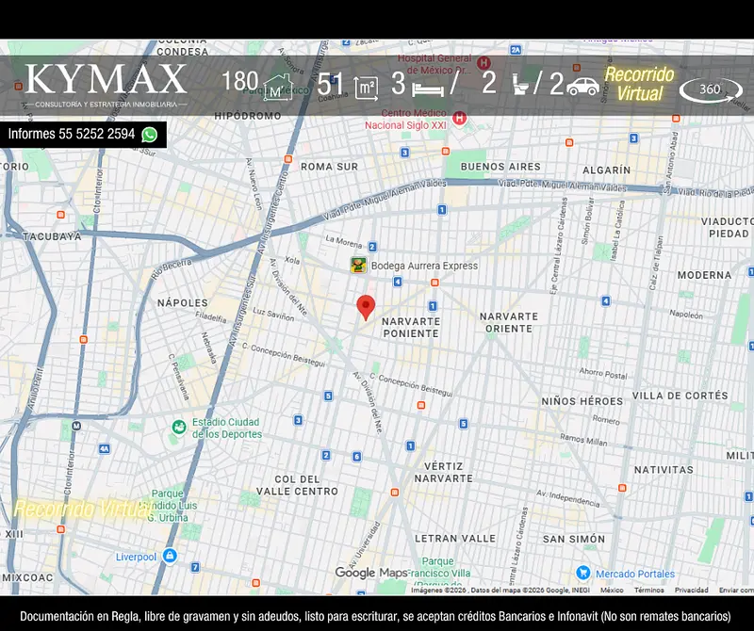Click the faded Recorrido Virtual text lower left
754x631 pixels.
81,510
